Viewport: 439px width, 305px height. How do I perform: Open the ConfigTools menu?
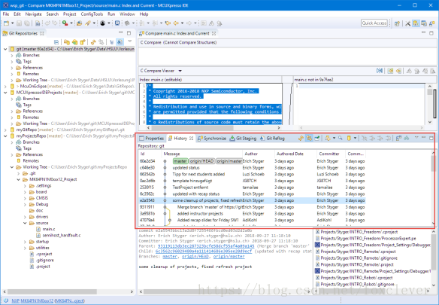92,14
